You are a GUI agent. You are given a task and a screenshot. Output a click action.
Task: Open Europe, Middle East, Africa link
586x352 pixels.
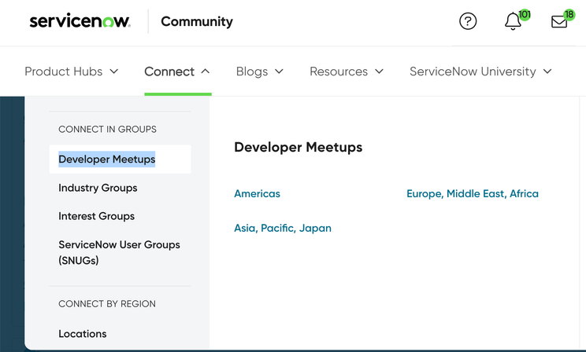(x=473, y=193)
